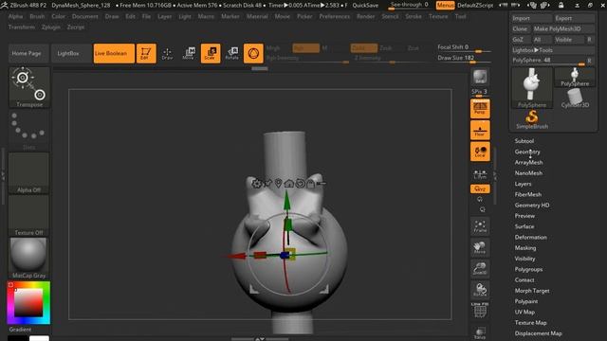The width and height of the screenshot is (607, 341).
Task: Open the Preferences menu
Action: [x=335, y=17]
